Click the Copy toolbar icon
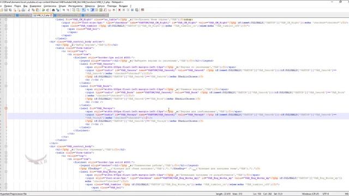The image size is (349, 196). tap(33, 10)
